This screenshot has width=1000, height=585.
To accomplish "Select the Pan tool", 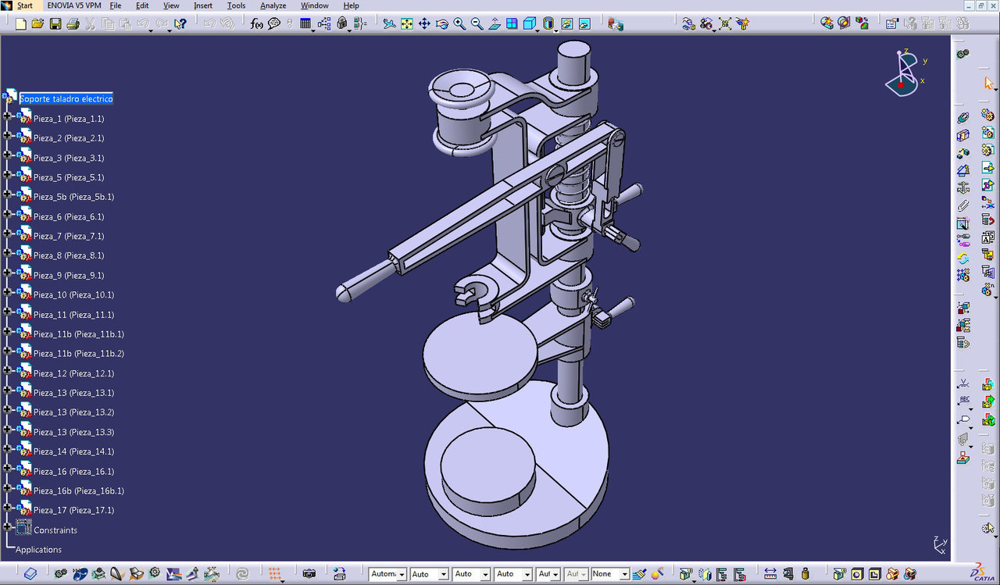I will [x=424, y=24].
